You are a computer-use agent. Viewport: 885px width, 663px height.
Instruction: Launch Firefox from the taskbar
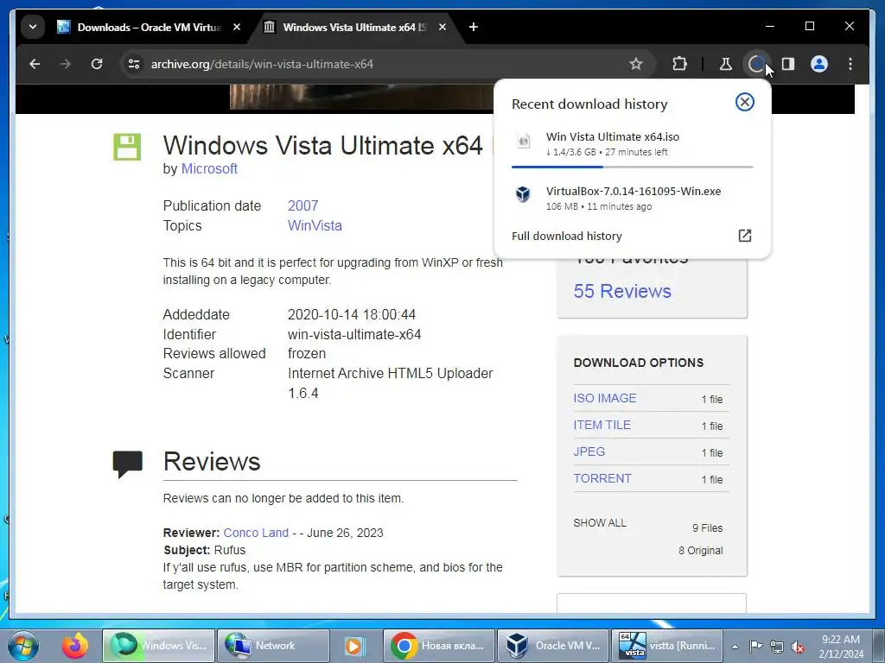pos(75,646)
